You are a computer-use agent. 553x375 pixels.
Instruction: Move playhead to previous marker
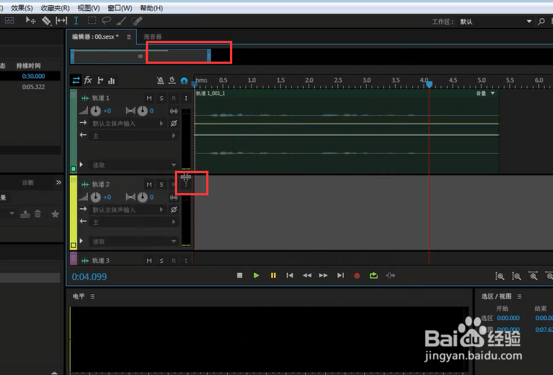pos(290,275)
